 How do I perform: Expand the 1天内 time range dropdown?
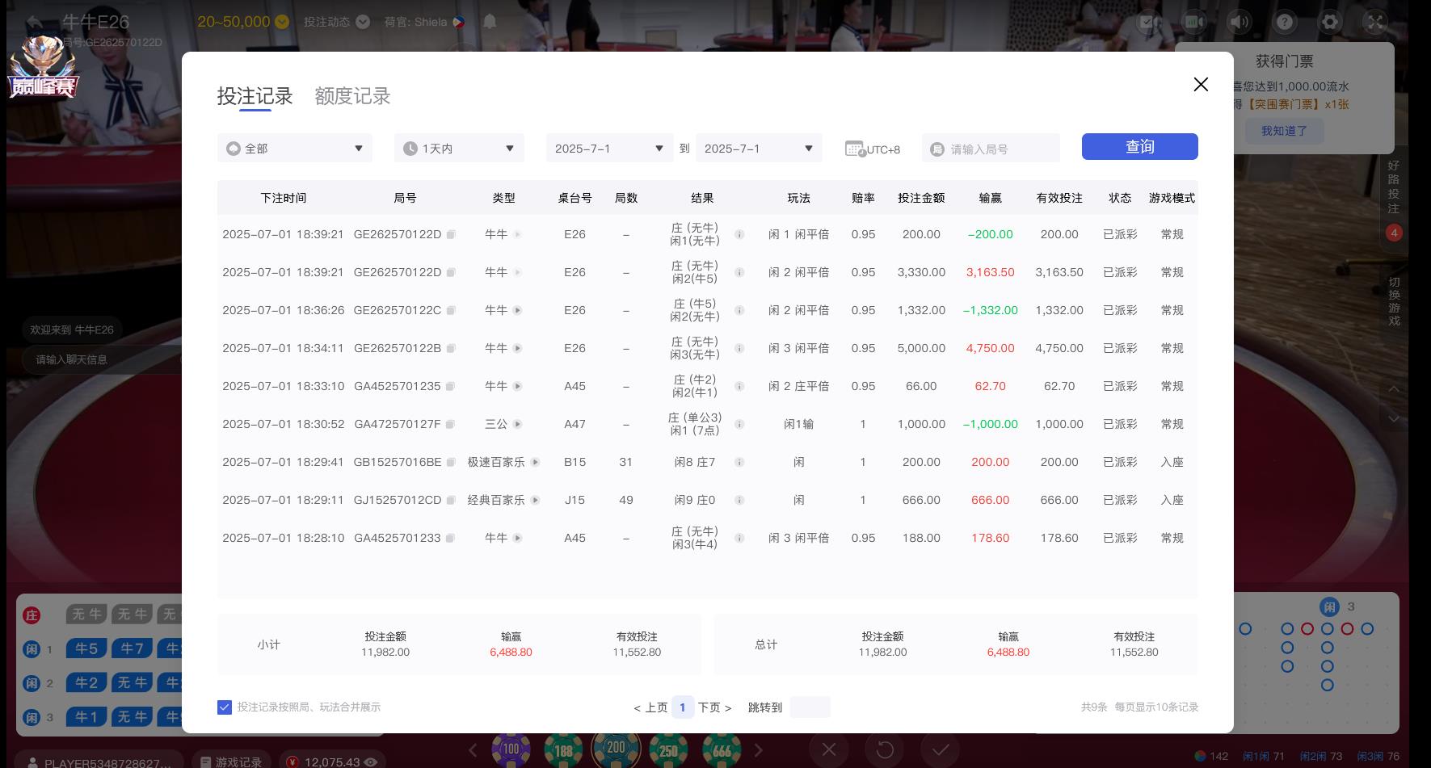pos(458,148)
